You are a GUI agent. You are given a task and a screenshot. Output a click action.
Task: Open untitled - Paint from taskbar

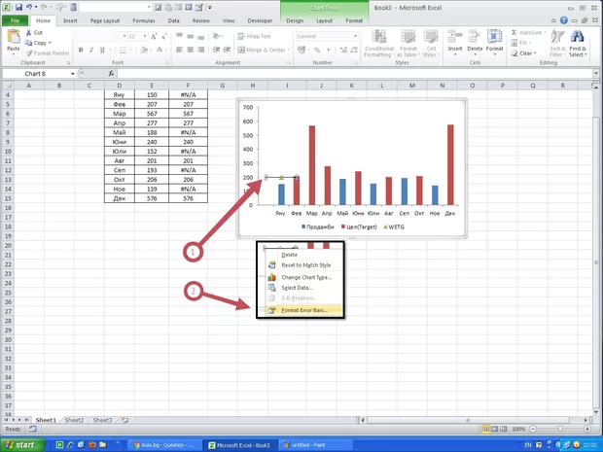[x=315, y=445]
